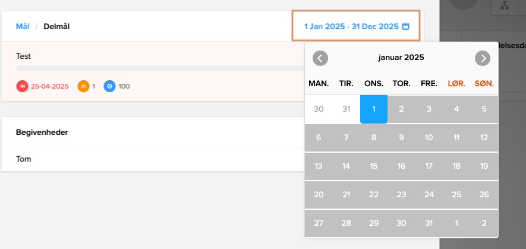This screenshot has width=526, height=249.
Task: Click the org chart icon button
Action: (504, 6)
